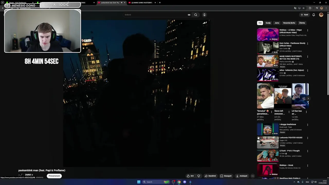Open taskbar microphone tray icon
Image resolution: width=329 pixels, height=185 pixels.
303,182
